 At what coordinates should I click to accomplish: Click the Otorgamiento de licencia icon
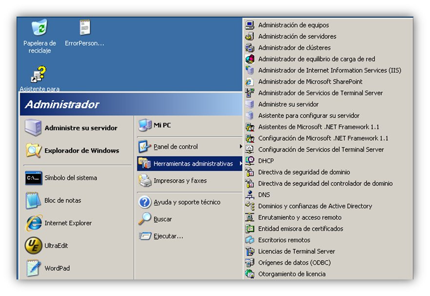pyautogui.click(x=250, y=274)
